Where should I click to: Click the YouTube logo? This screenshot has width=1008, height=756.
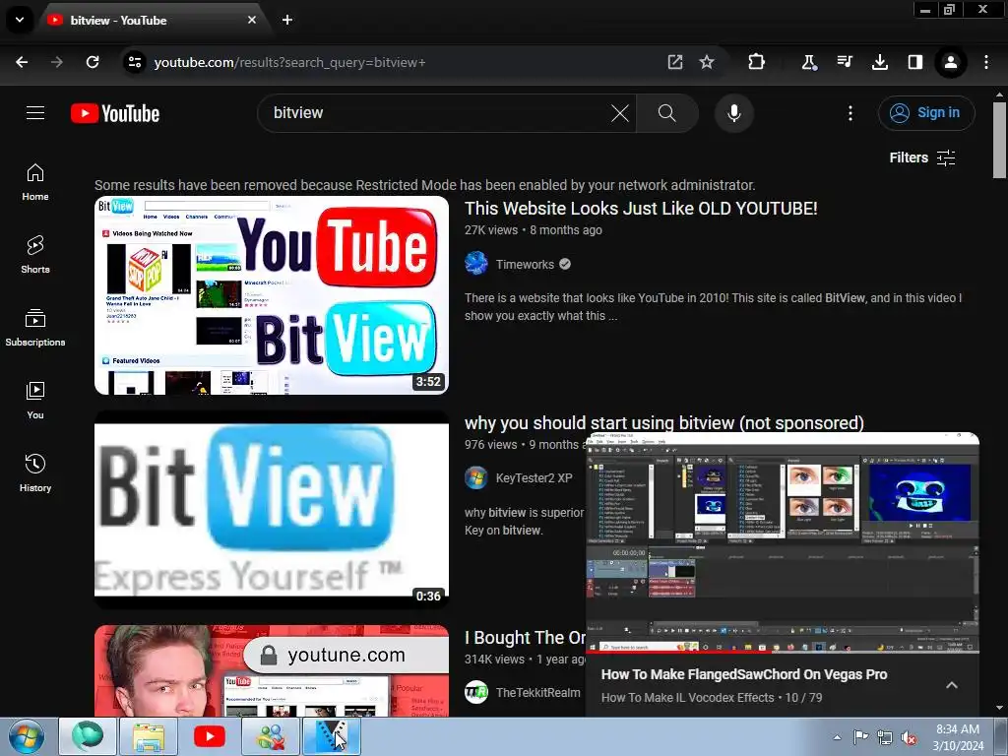115,114
